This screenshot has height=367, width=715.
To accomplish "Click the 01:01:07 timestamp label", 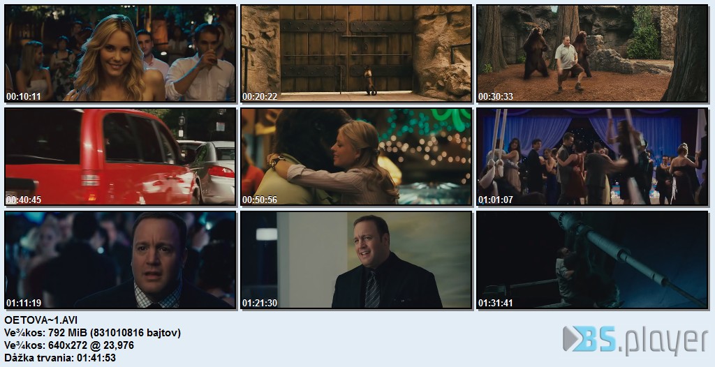I will click(495, 200).
